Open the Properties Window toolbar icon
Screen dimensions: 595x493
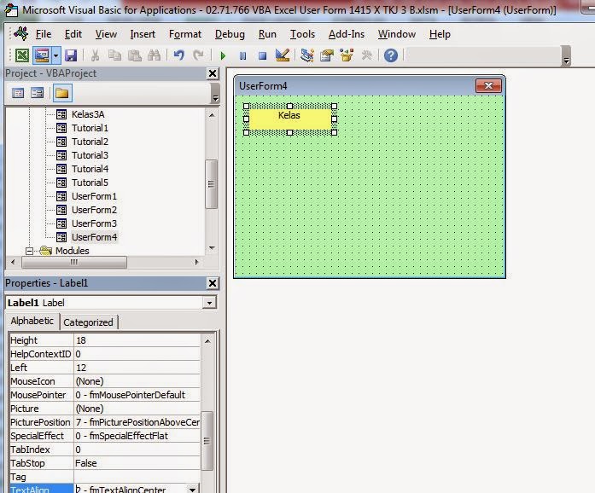(326, 55)
